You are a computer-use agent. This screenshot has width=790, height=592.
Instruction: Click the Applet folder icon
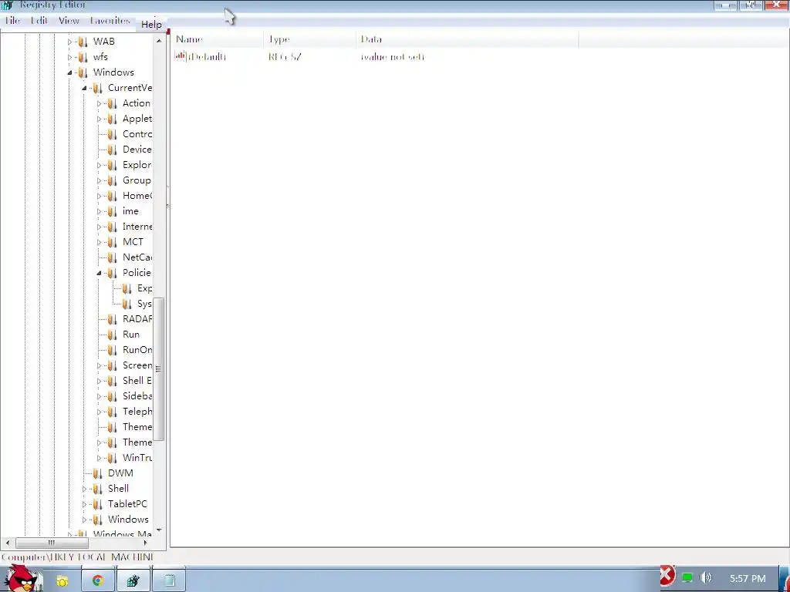[x=113, y=119]
